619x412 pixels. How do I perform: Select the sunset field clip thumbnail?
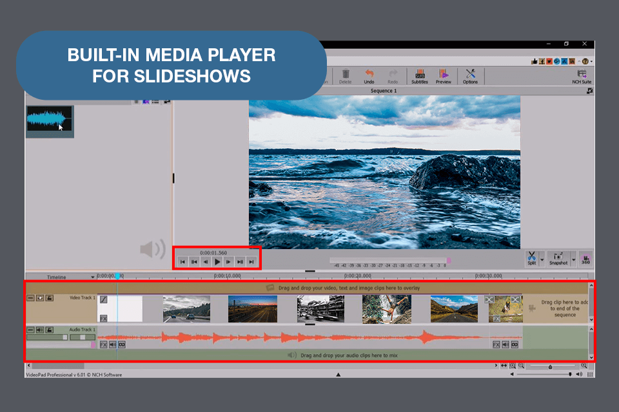click(x=253, y=309)
